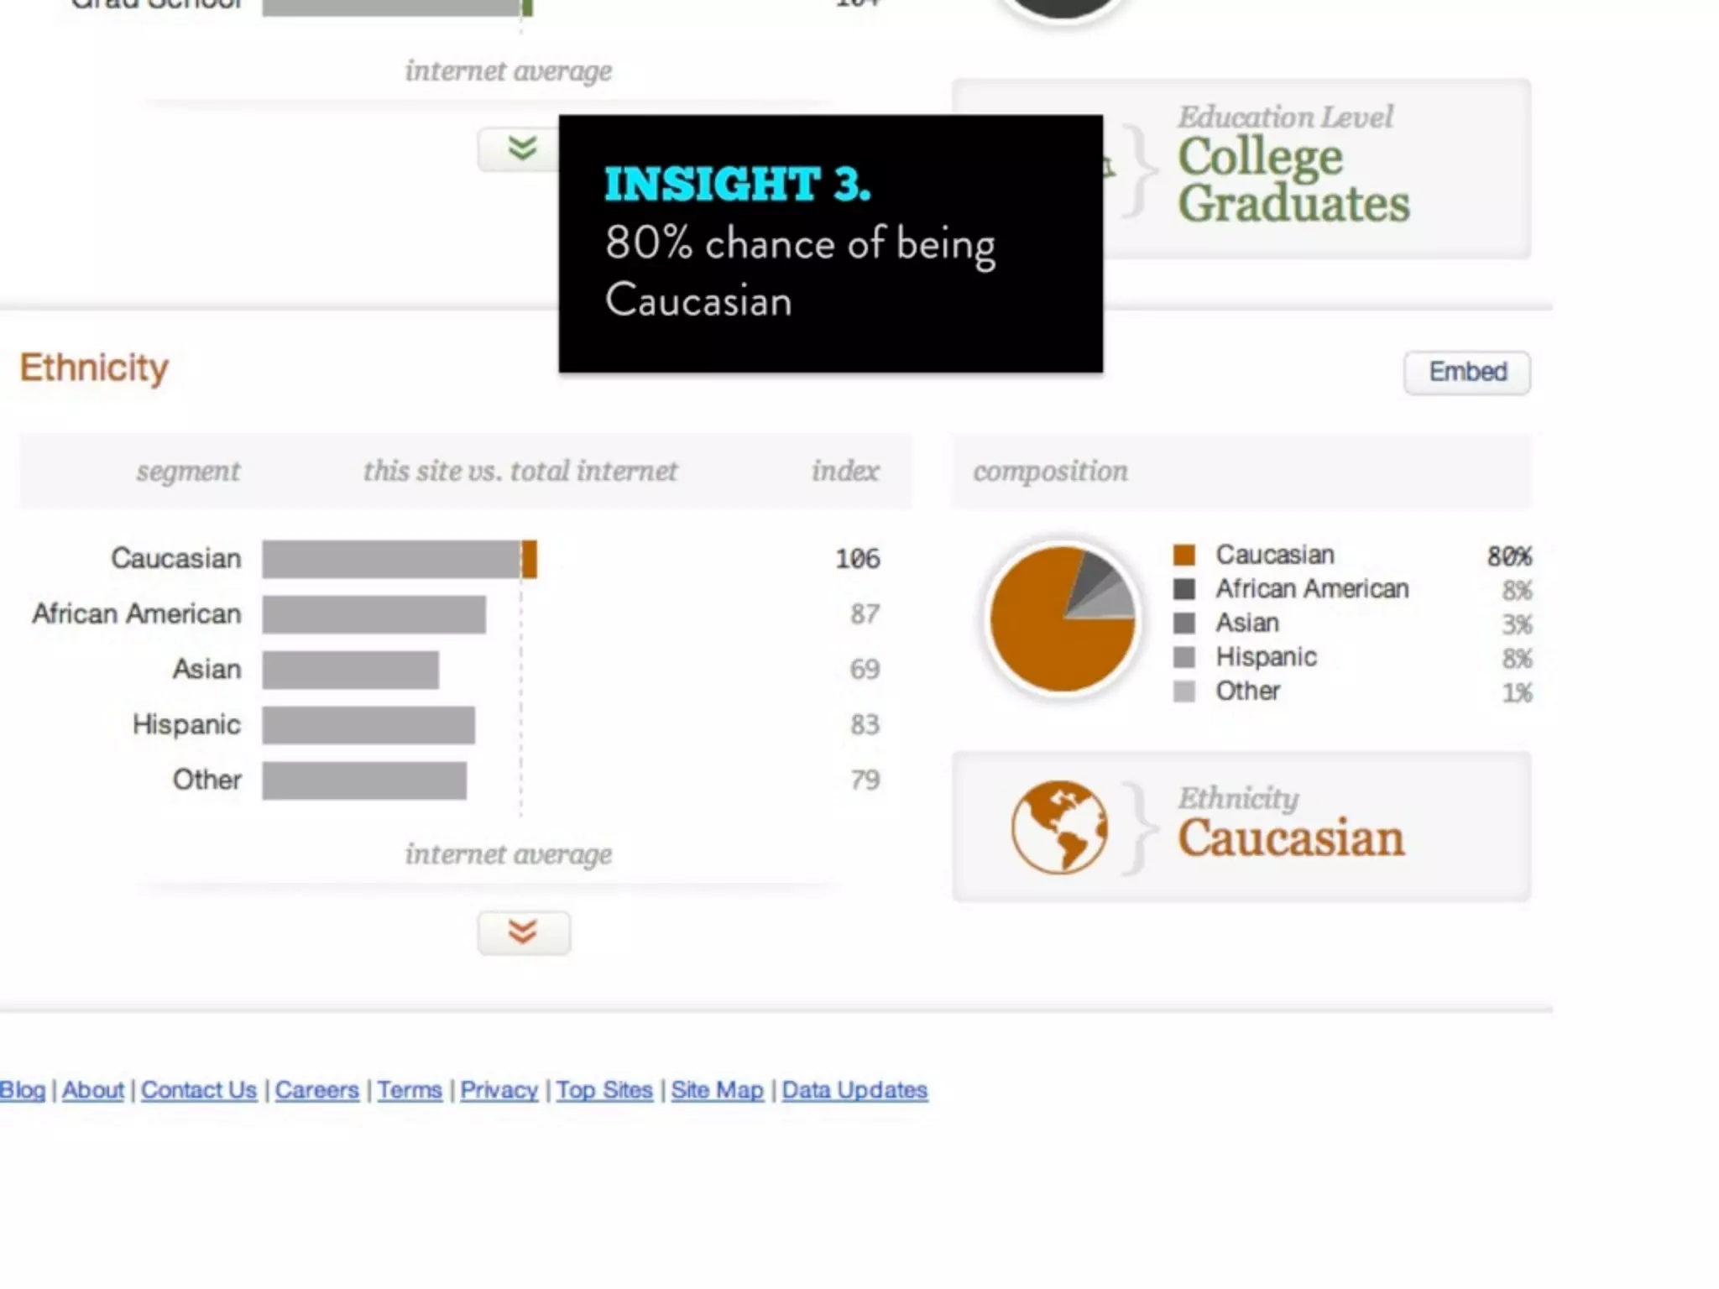The width and height of the screenshot is (1719, 1289).
Task: Go to Contact Us page
Action: click(199, 1090)
